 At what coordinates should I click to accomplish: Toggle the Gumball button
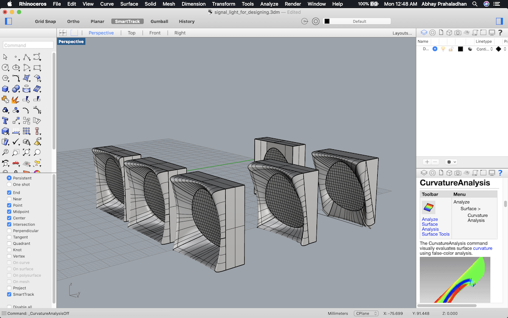159,21
